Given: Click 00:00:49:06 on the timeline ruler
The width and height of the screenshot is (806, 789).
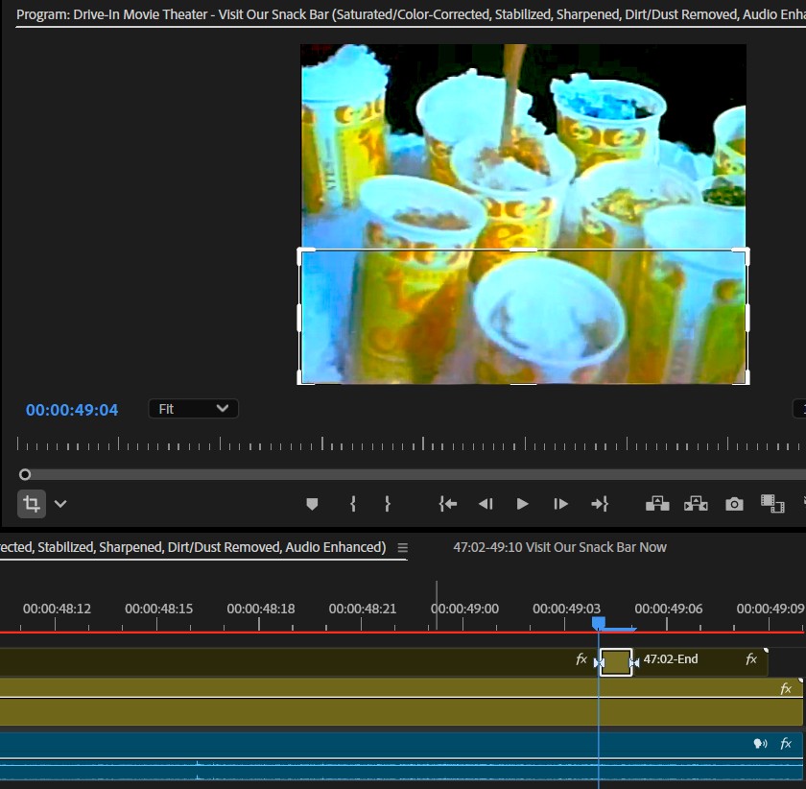Looking at the screenshot, I should click(x=668, y=609).
